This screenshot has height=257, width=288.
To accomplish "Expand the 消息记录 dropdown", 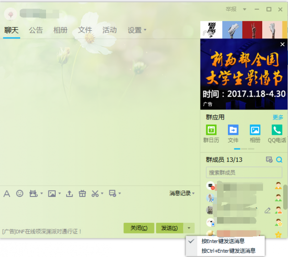I will [x=182, y=194].
